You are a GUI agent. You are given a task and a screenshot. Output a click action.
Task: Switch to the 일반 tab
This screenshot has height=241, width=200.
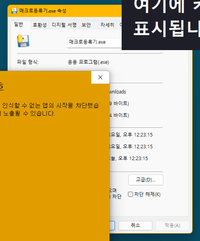[x=21, y=24]
